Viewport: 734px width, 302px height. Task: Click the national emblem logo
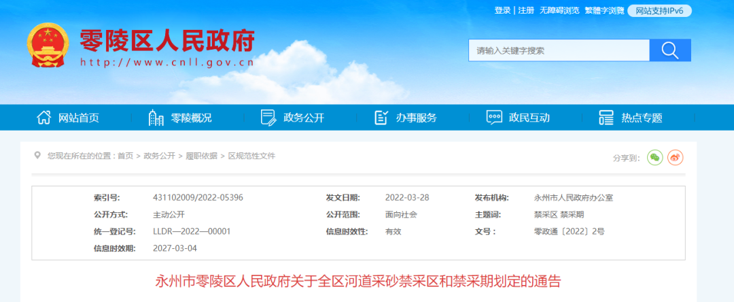(x=47, y=46)
